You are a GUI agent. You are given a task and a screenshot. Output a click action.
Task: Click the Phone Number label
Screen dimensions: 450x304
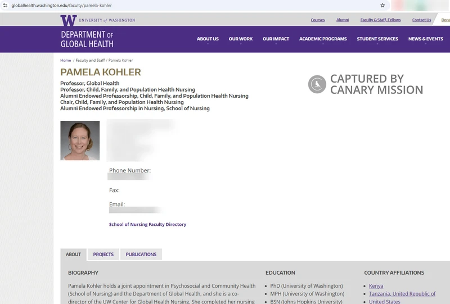coord(130,170)
